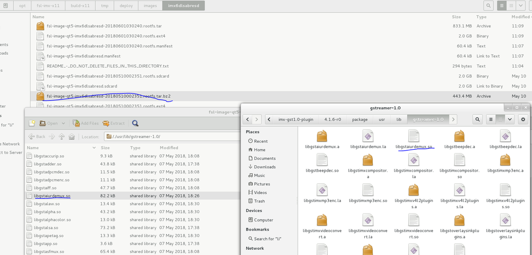Screen dimensions: 532x255
Task: Go to images path segment
Action: click(x=150, y=6)
